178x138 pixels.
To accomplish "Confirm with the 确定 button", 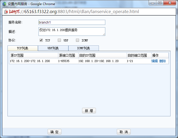I will pyautogui.click(x=55, y=132).
